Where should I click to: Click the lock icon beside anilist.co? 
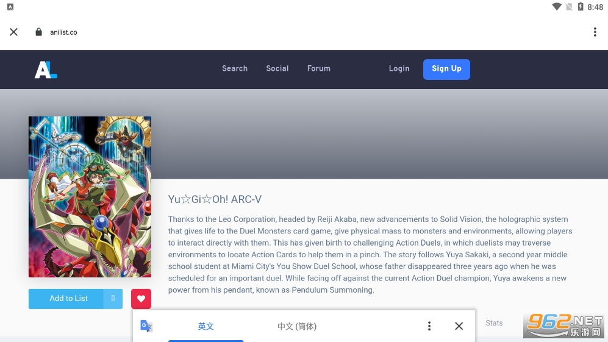(x=38, y=32)
